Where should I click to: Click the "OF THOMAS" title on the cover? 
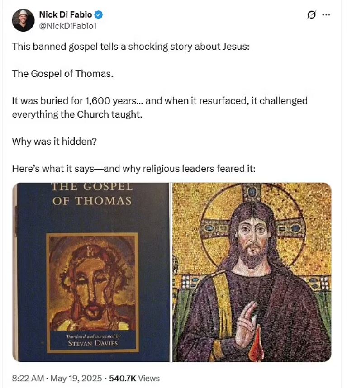[92, 201]
